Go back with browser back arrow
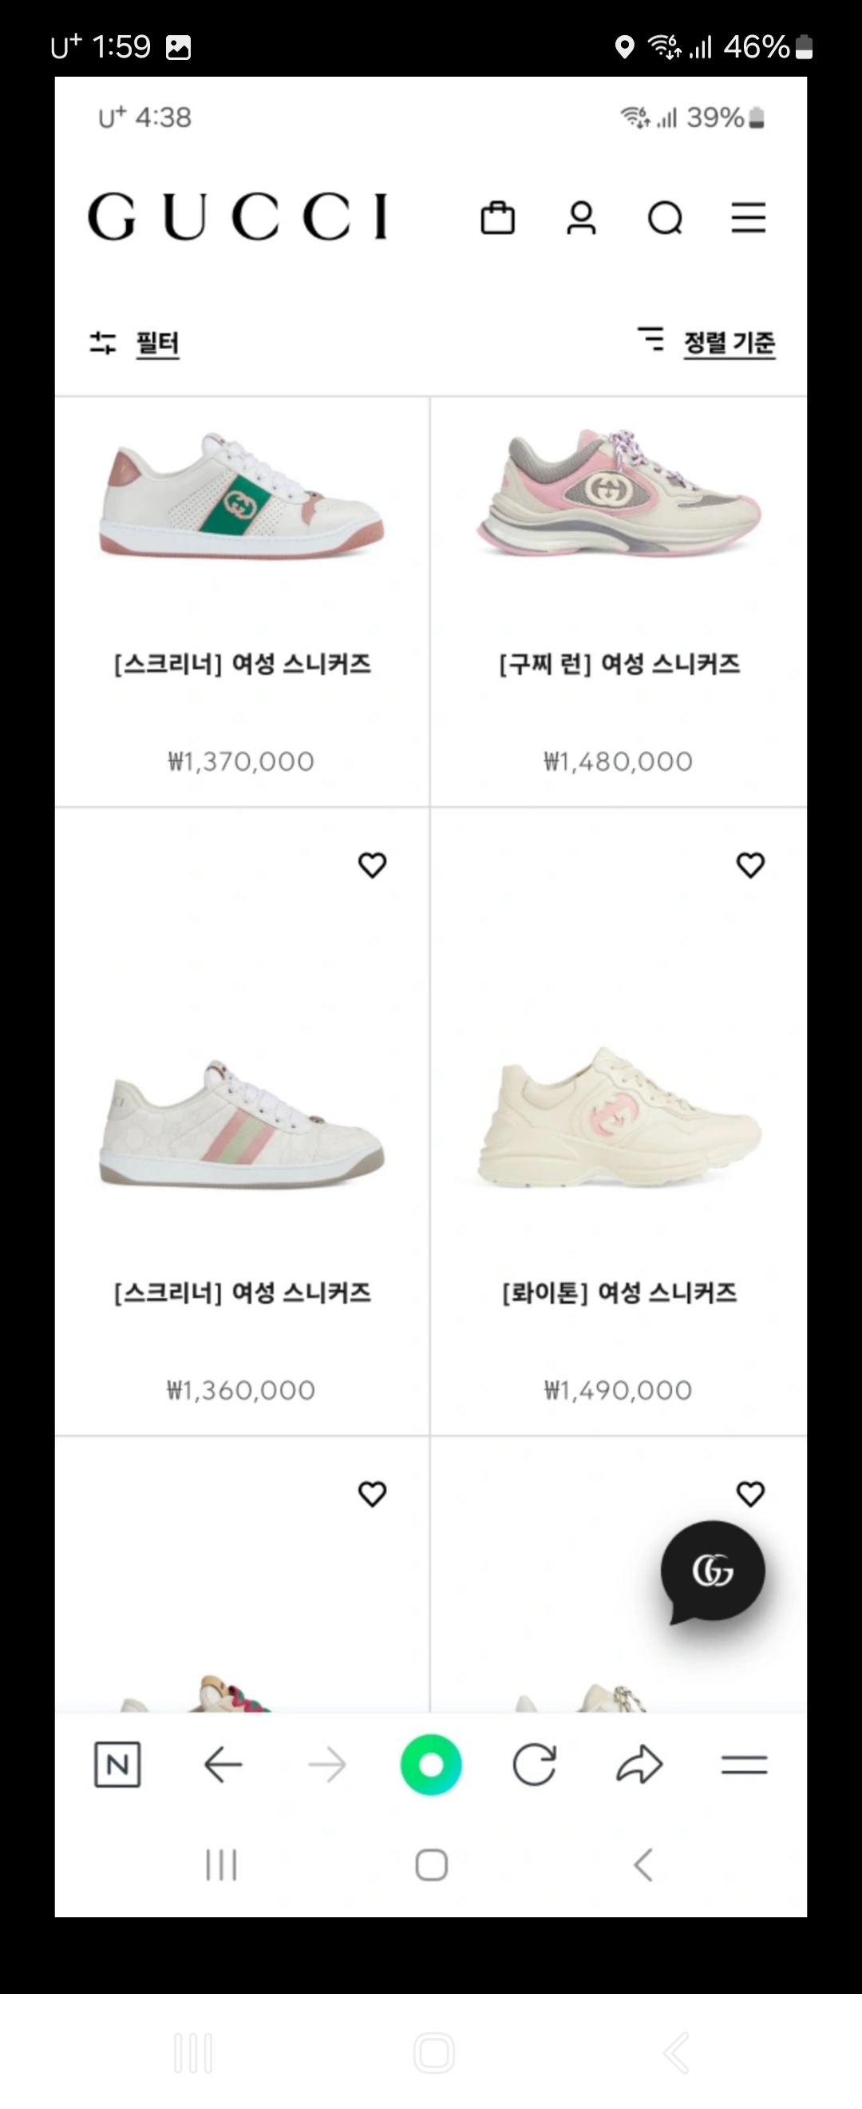862x2109 pixels. (223, 1765)
